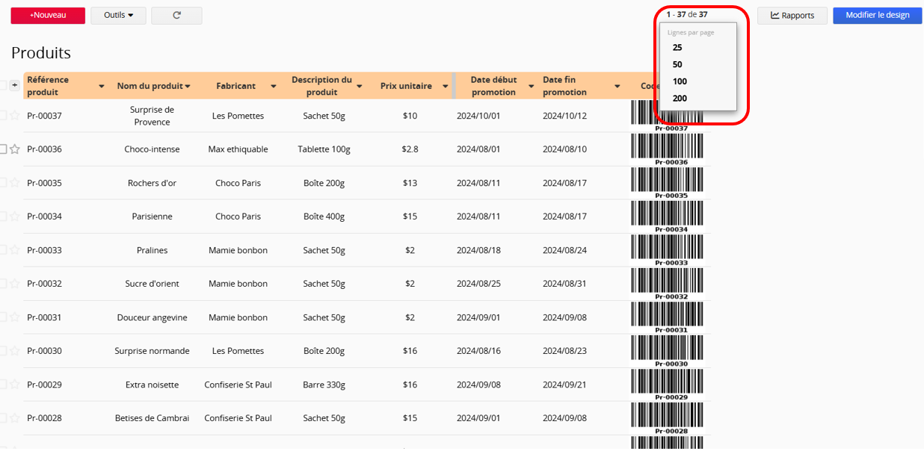Click the plus icon beside Référence produit header

14,86
